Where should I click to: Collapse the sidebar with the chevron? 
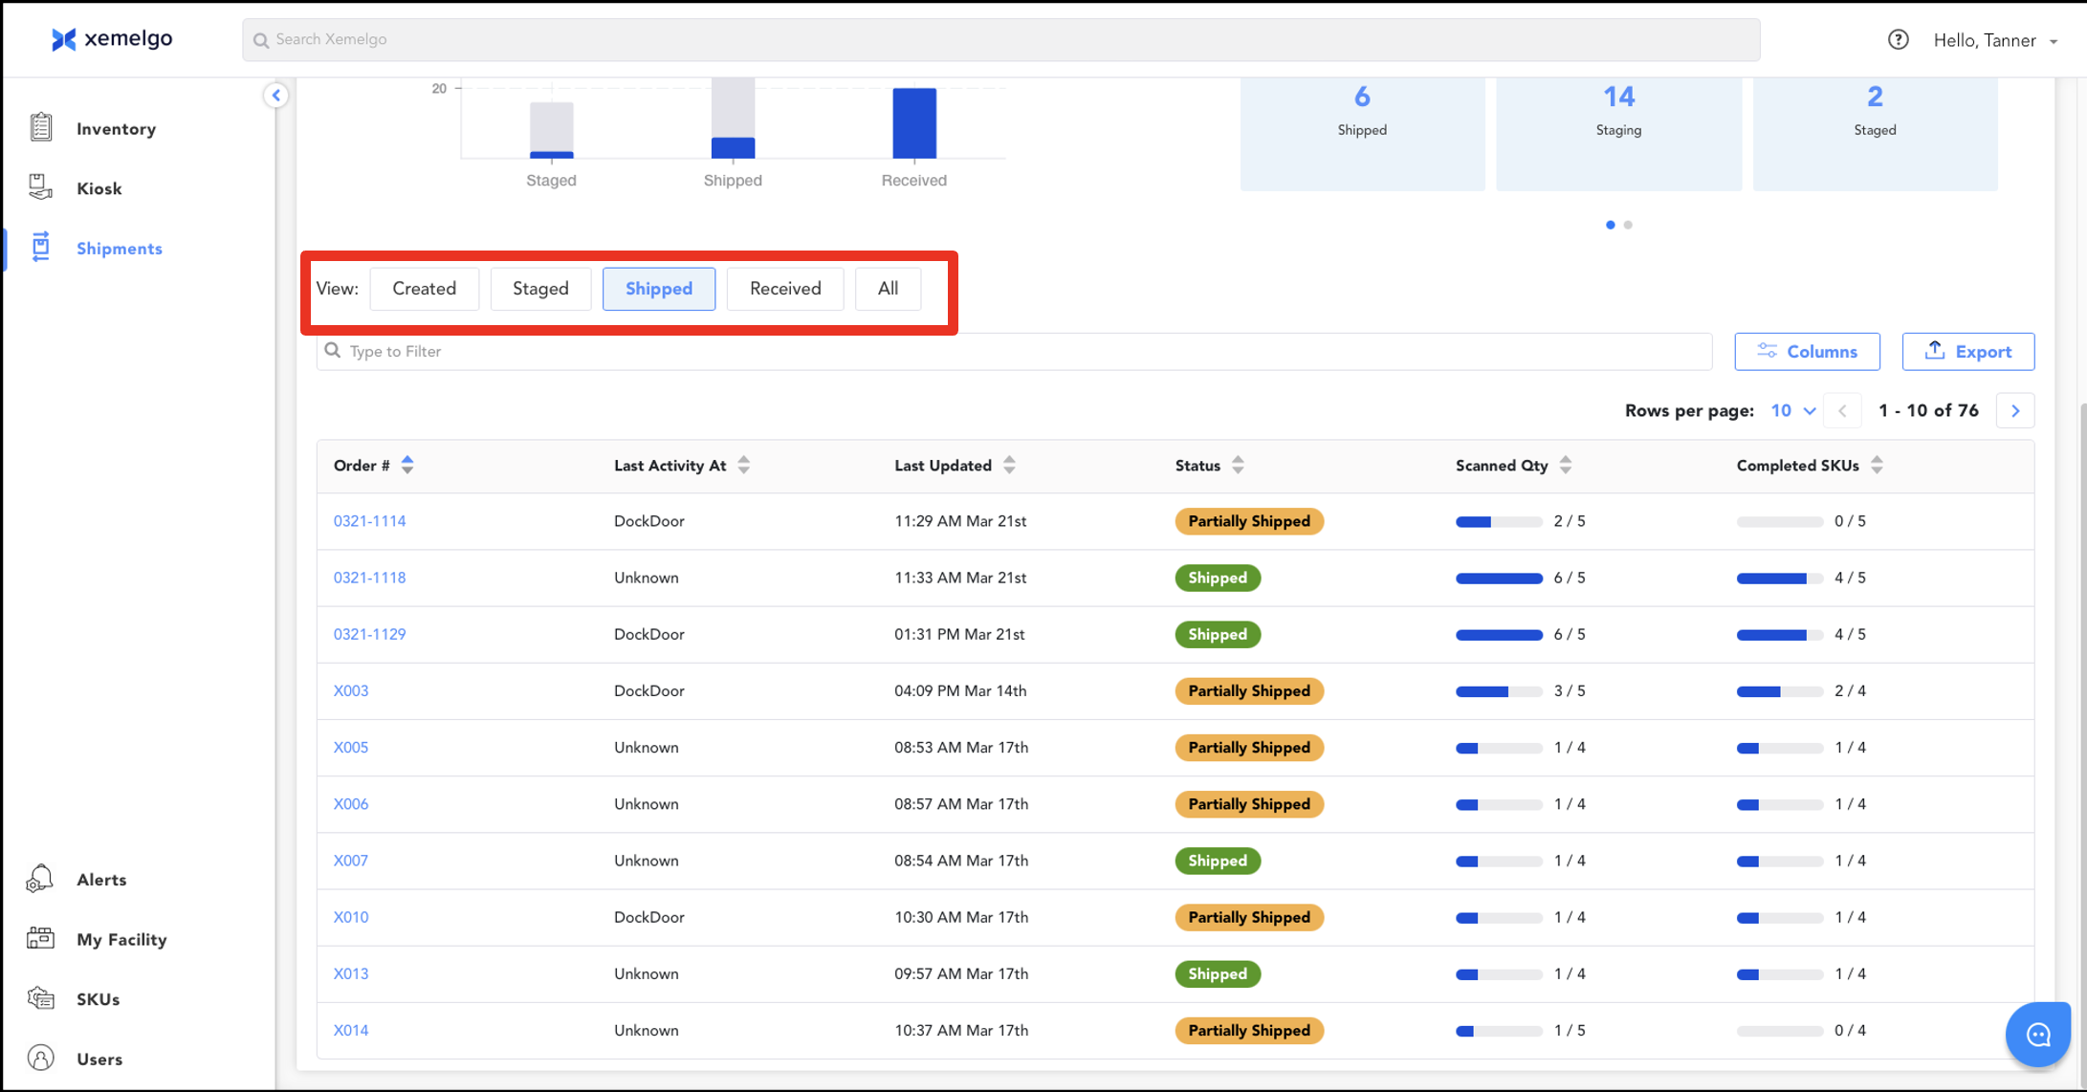pyautogui.click(x=276, y=96)
